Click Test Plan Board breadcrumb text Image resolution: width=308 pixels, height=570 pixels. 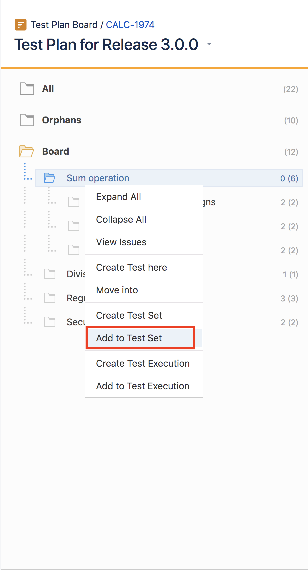[64, 25]
